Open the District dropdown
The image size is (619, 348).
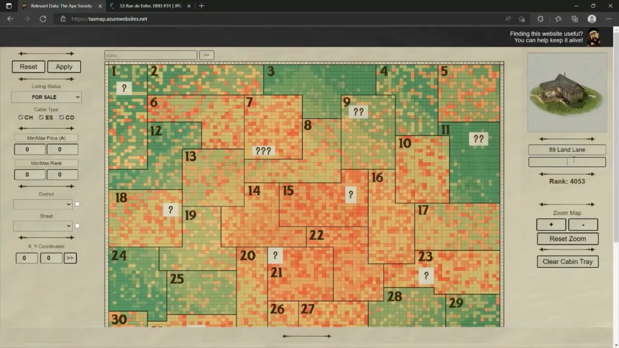[x=43, y=204]
